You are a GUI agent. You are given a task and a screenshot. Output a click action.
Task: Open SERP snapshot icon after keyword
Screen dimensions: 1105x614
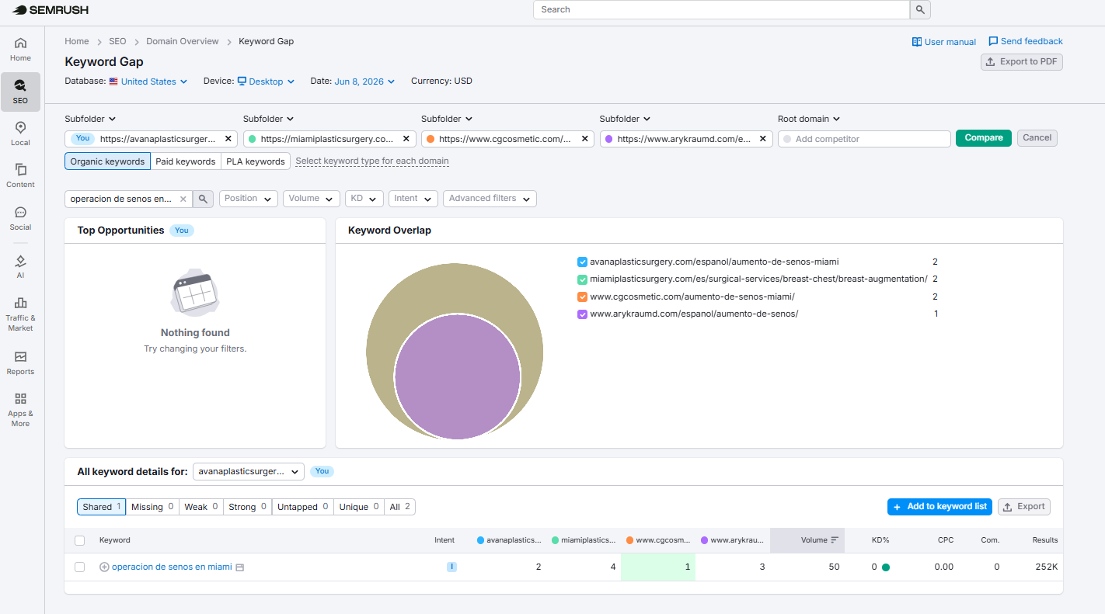(x=240, y=567)
